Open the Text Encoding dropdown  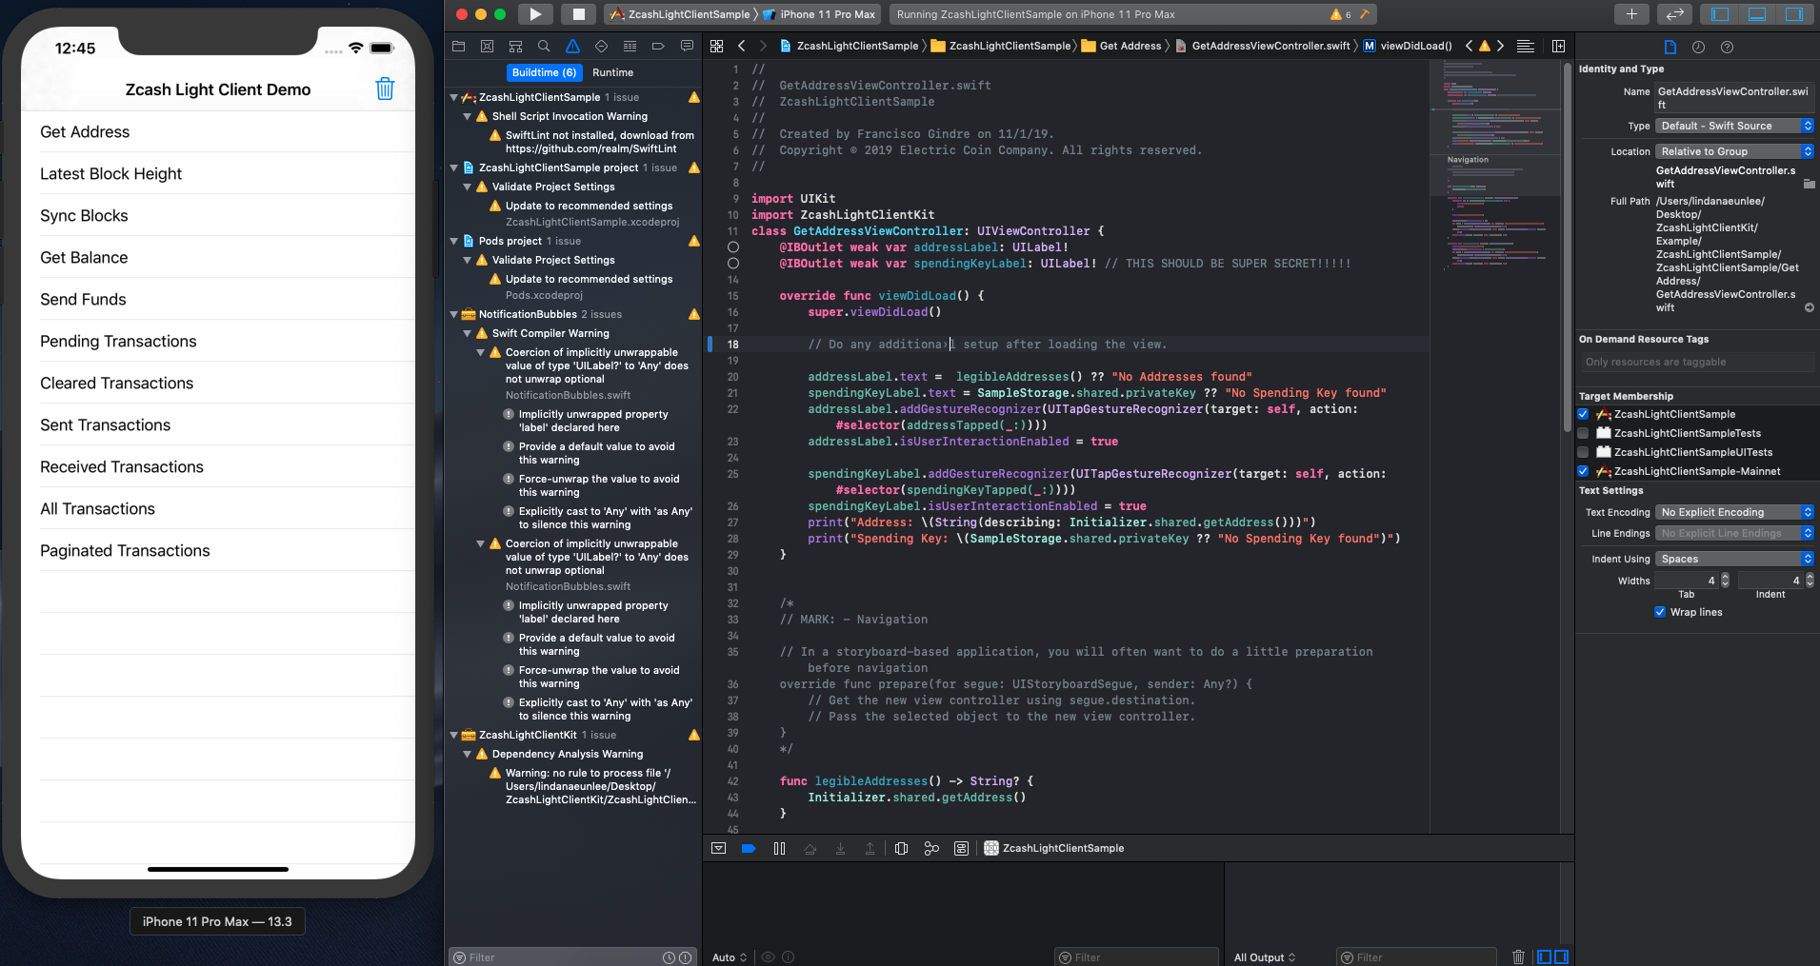pos(1734,512)
